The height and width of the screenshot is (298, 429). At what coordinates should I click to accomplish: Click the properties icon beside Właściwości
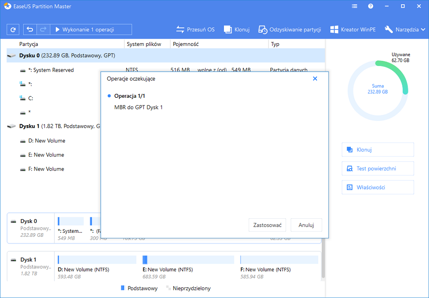349,187
